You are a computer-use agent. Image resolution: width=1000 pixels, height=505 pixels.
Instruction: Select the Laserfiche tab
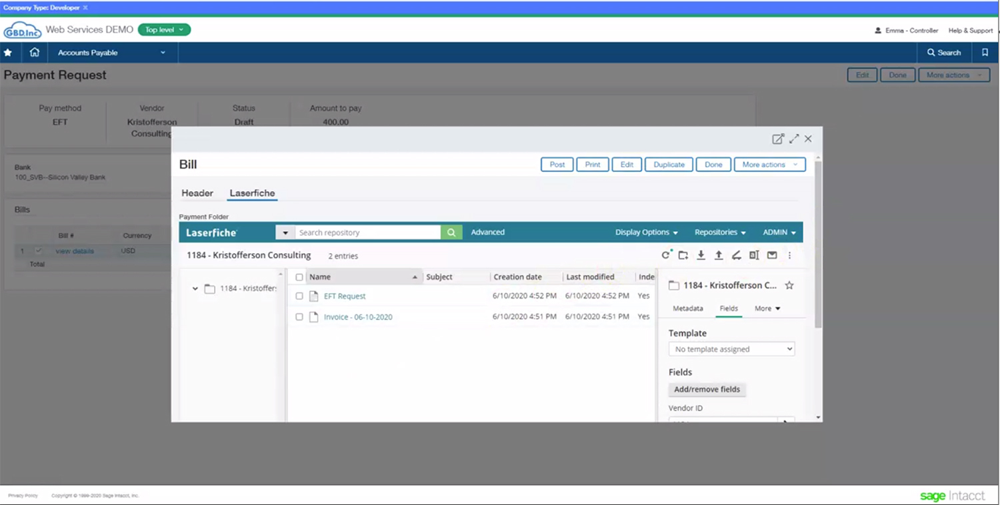coord(252,193)
